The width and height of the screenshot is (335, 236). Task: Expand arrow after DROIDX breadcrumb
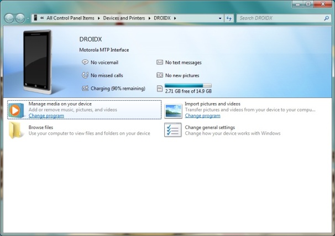pos(175,18)
